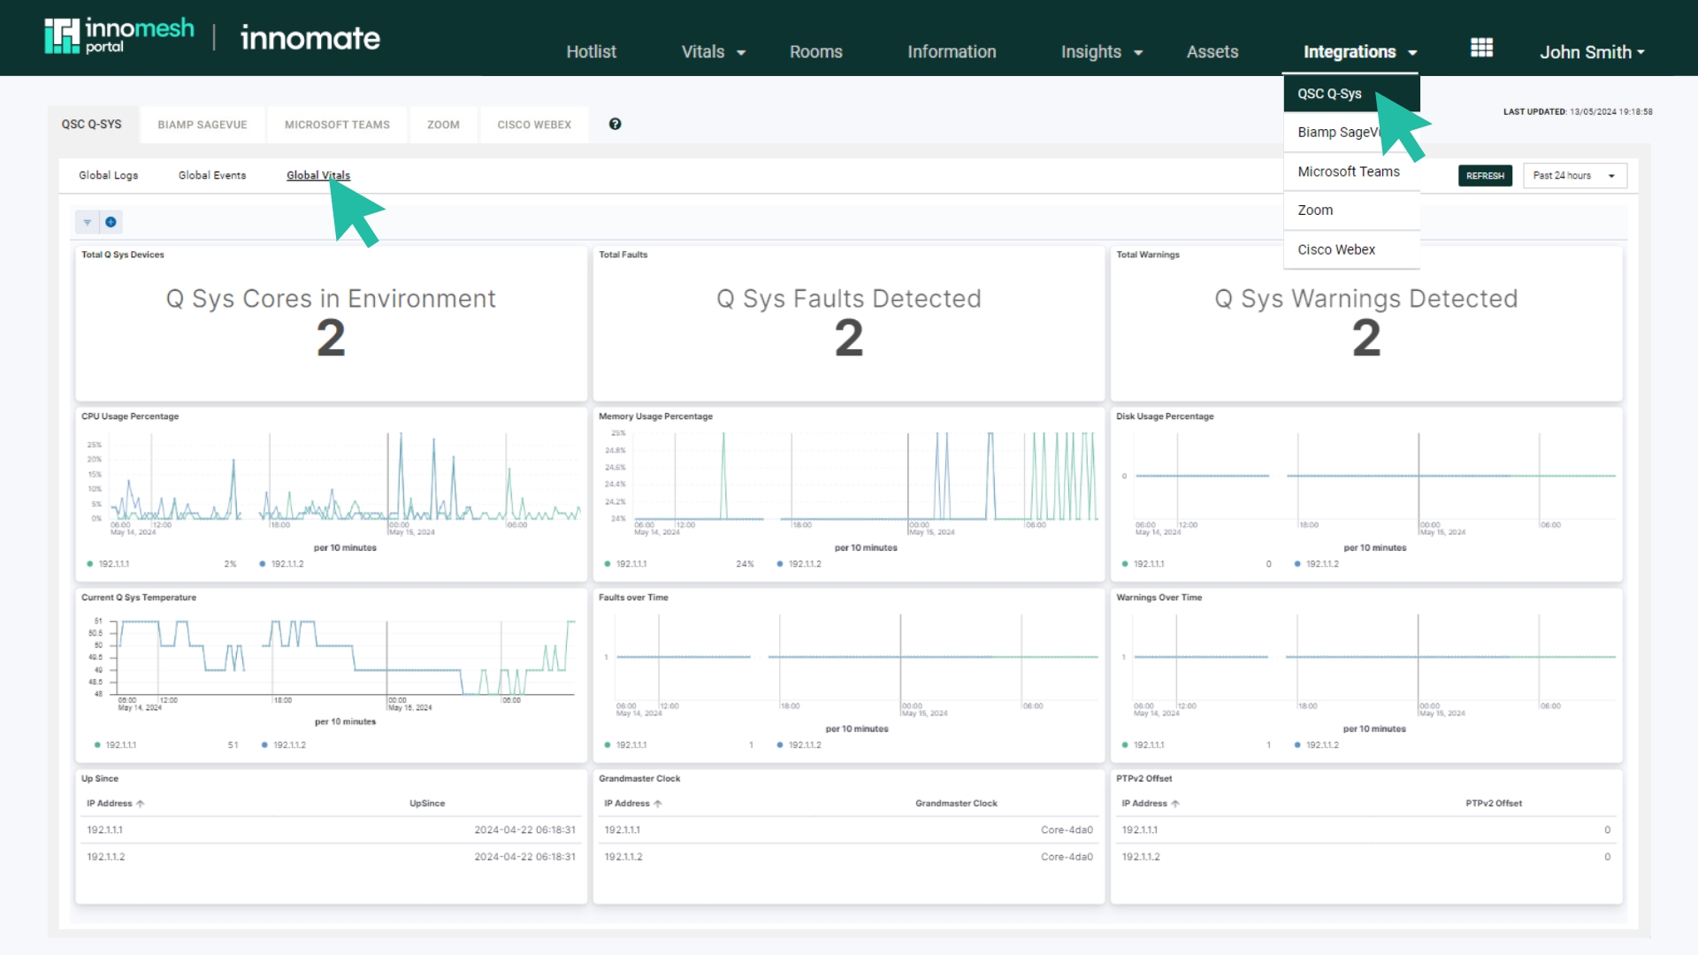Image resolution: width=1698 pixels, height=955 pixels.
Task: Select 192.1.1.2 row in PTPv2 Offset table
Action: 1365,857
